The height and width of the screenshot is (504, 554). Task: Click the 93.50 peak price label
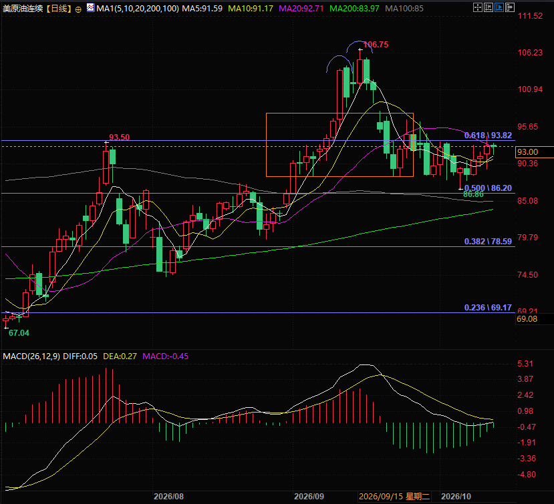(119, 138)
